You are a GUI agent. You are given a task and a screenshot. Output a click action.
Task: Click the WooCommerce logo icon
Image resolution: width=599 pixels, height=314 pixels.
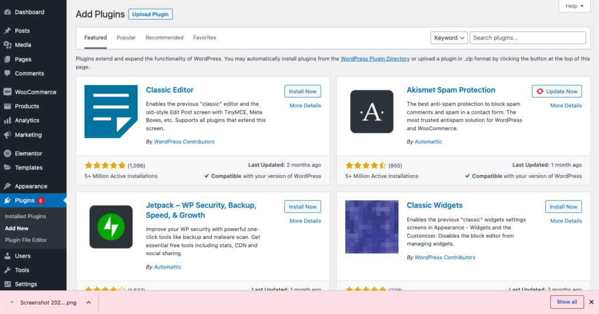pos(7,92)
